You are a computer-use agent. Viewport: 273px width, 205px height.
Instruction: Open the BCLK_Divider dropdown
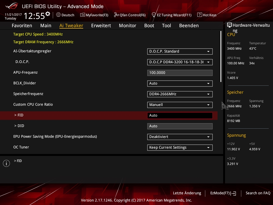(x=180, y=84)
